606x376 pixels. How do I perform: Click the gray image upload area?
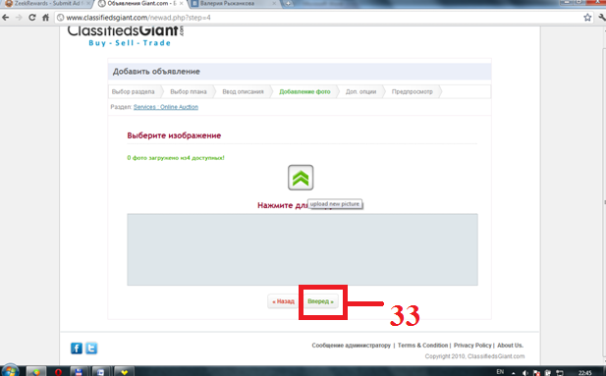(303, 249)
